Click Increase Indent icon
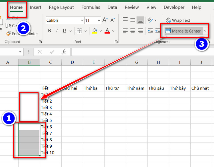 pos(158,31)
